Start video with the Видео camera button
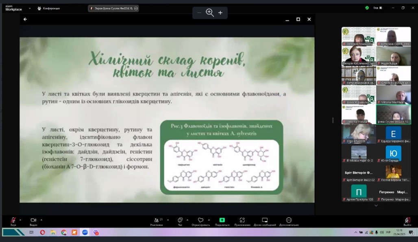 tap(33, 221)
